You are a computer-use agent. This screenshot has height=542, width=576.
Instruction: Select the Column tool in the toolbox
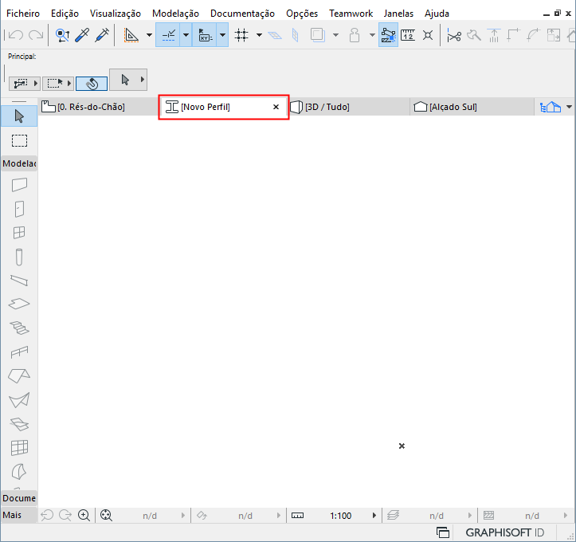(x=19, y=257)
